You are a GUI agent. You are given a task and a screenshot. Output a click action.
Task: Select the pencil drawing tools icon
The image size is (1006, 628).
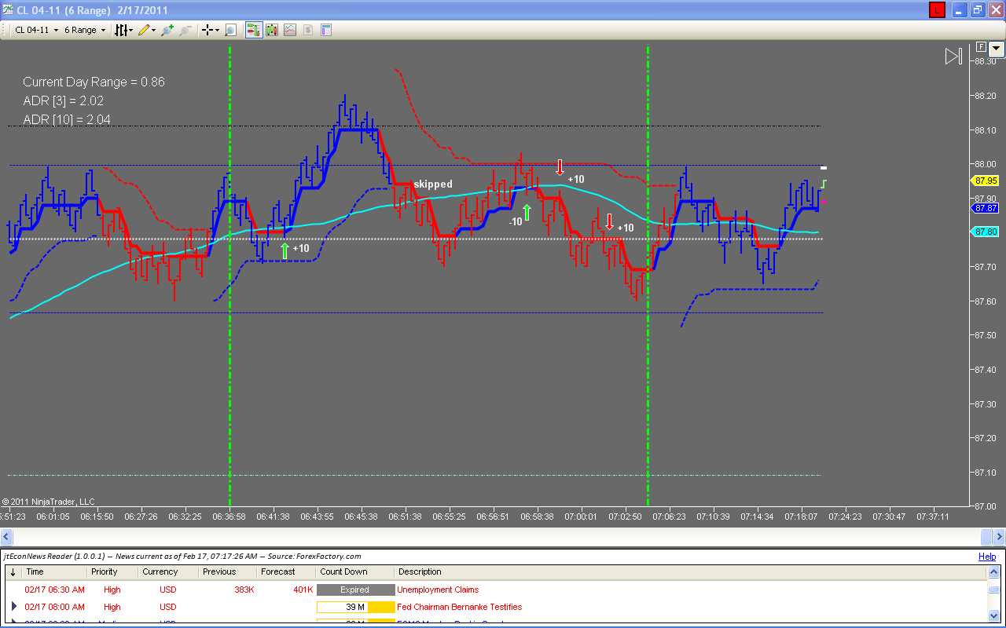[144, 30]
